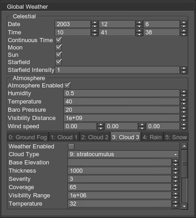This screenshot has height=218, width=196.
Task: Decrease cloud Coverage with the down arrow
Action: (x=175, y=189)
